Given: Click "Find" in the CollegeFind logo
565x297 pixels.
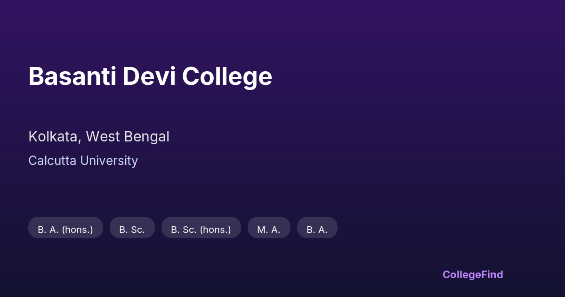Looking at the screenshot, I should pos(492,274).
